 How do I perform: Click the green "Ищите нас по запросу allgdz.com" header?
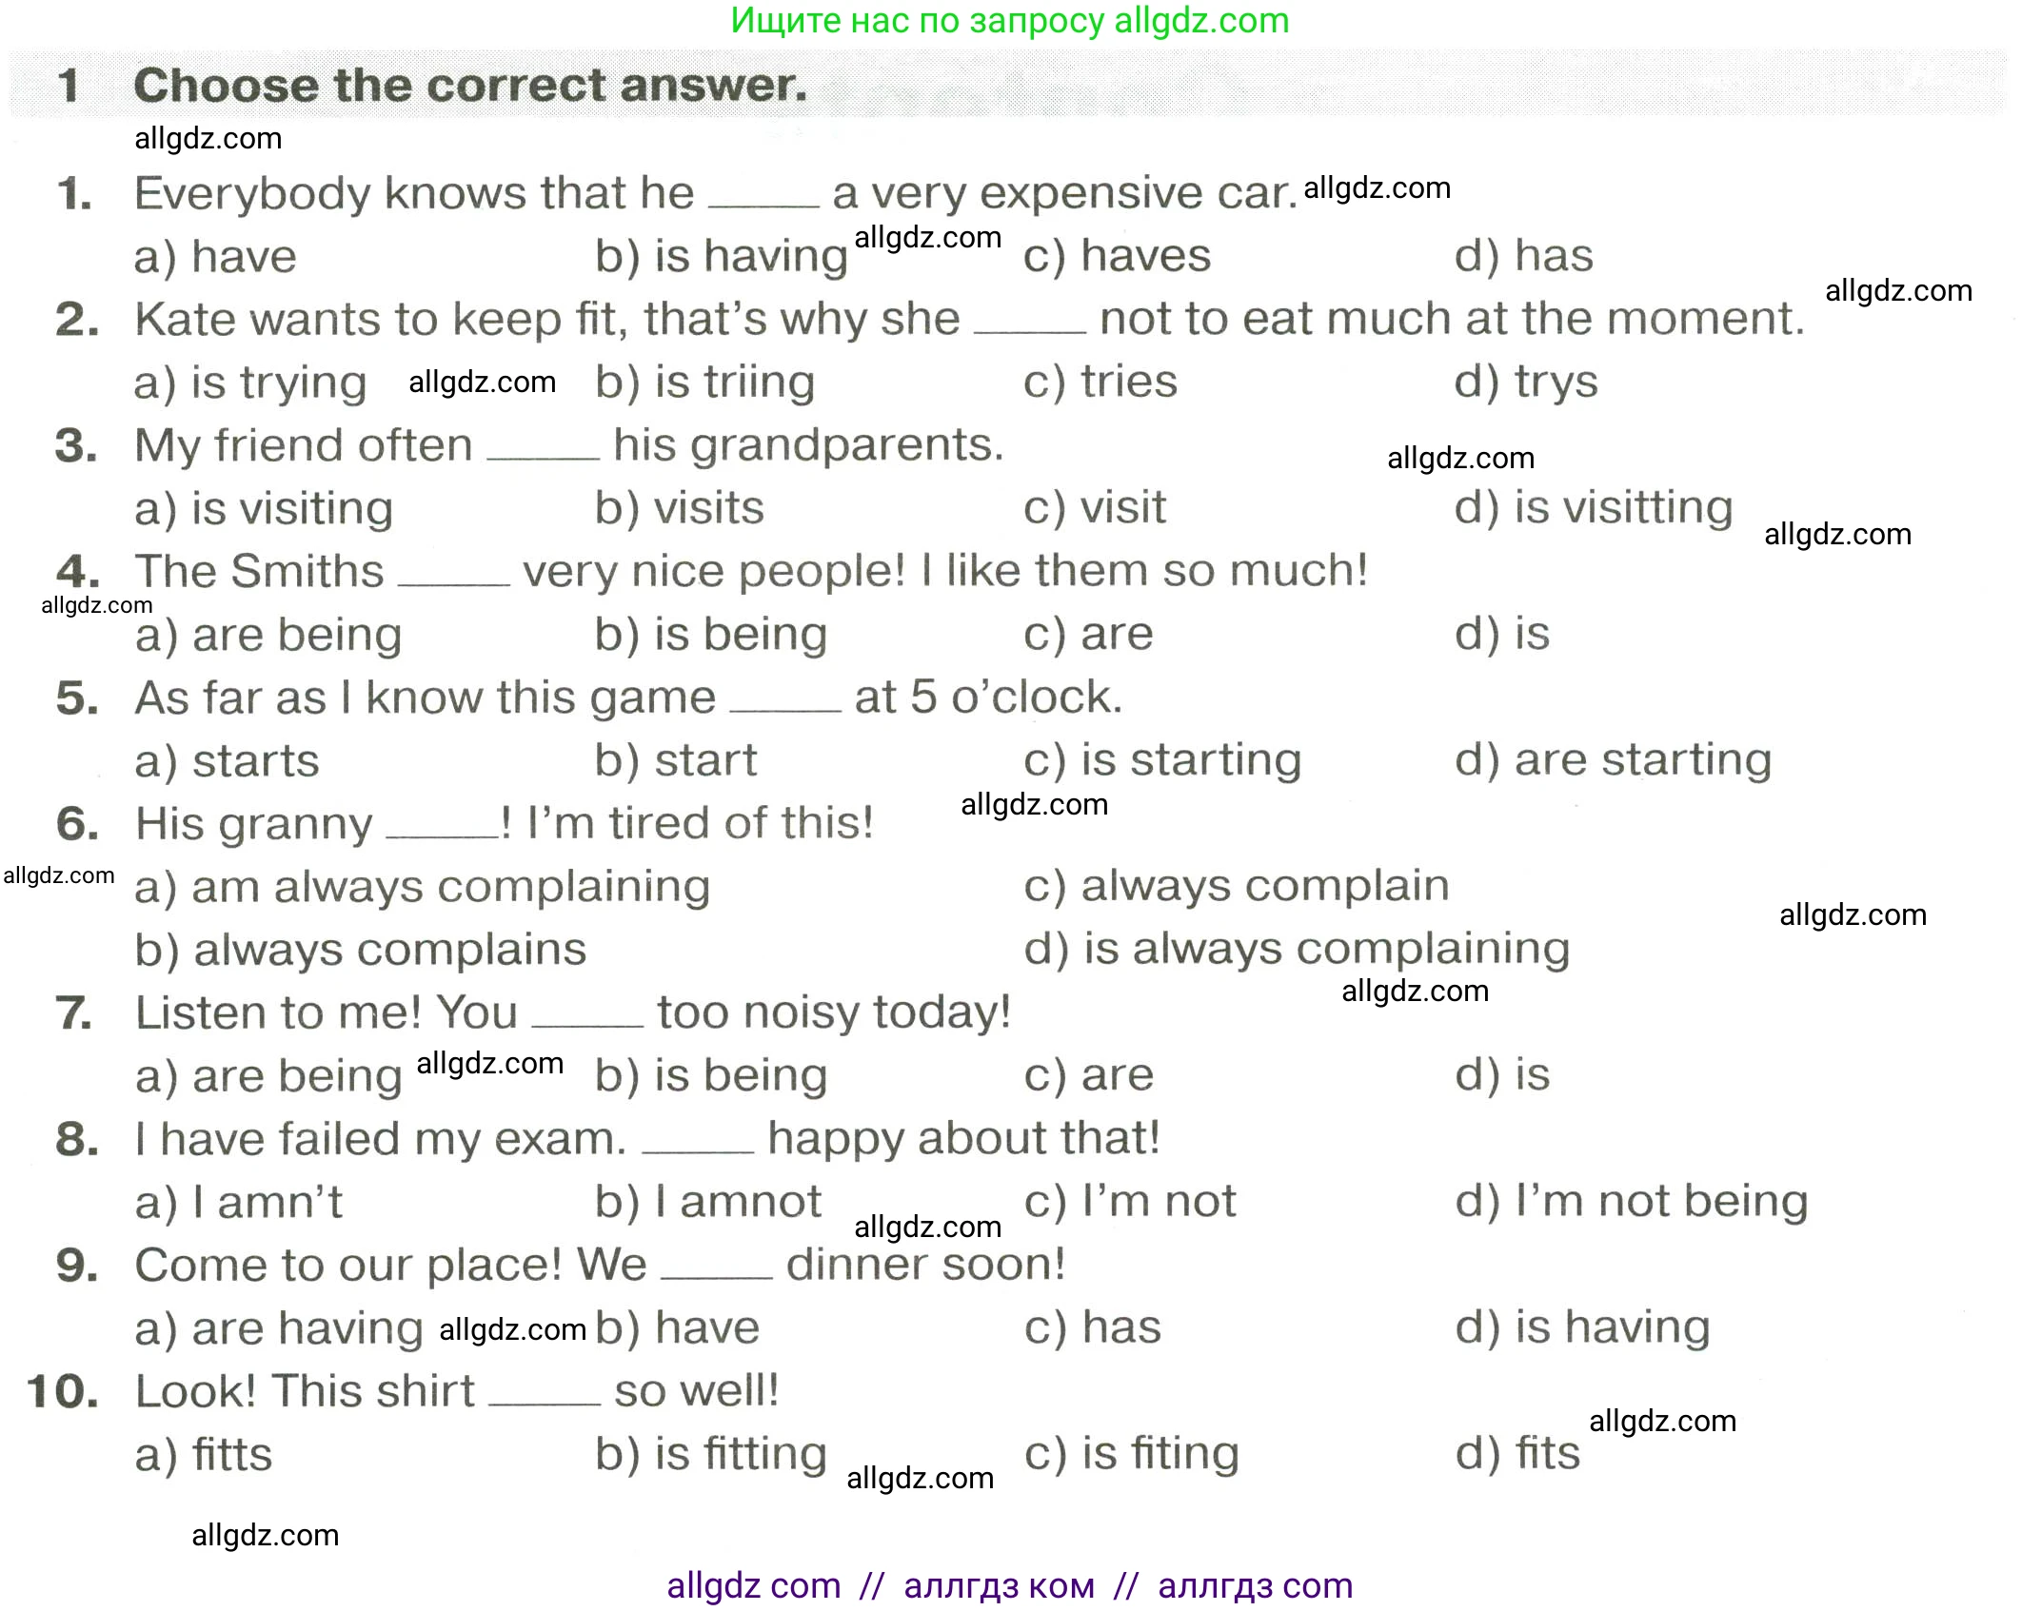1009,21
